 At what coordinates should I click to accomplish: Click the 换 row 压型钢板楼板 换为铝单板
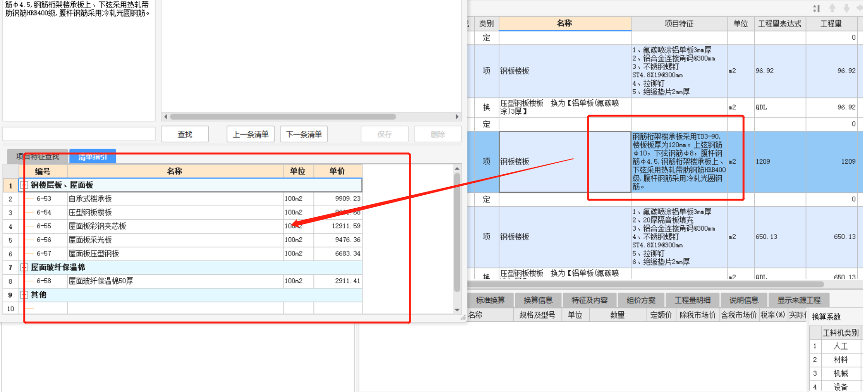click(x=665, y=108)
